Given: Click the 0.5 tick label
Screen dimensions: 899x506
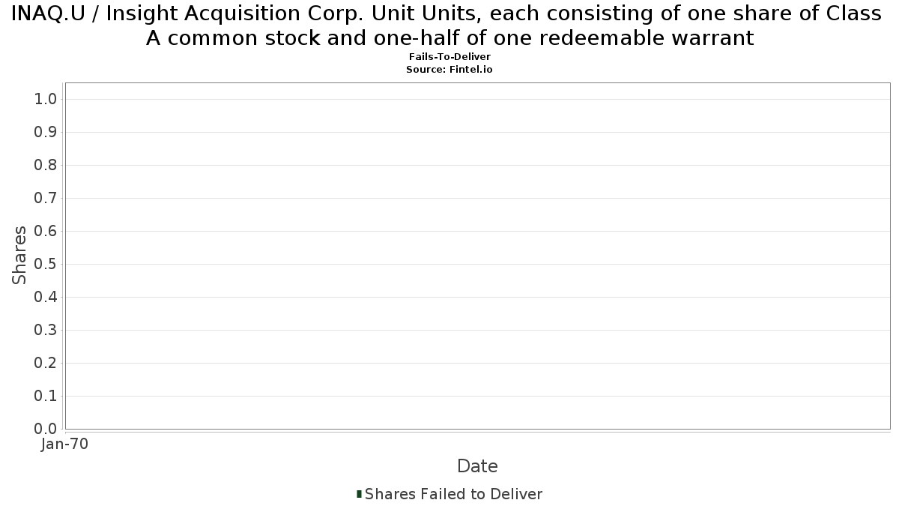Looking at the screenshot, I should (46, 264).
